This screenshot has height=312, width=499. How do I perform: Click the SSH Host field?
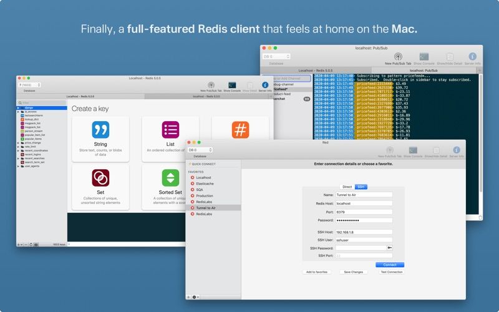click(364, 232)
